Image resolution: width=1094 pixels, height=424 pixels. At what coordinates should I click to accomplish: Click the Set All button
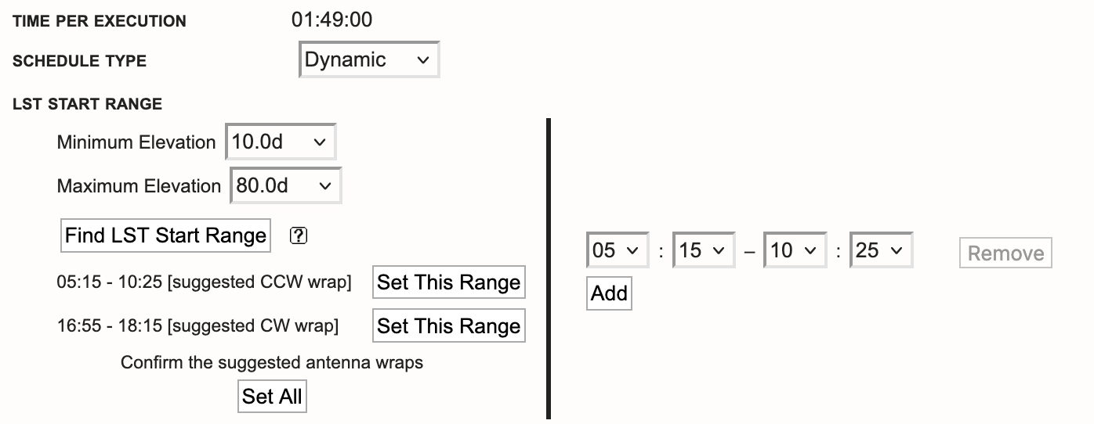click(272, 397)
